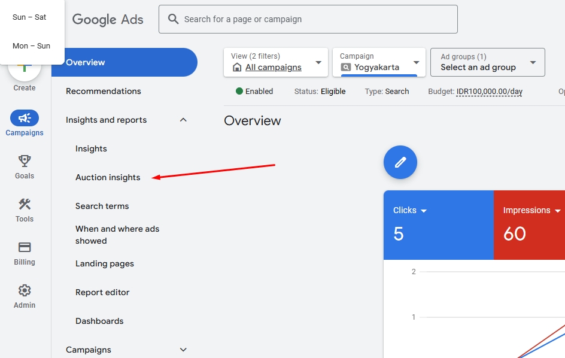Viewport: 565px width, 358px height.
Task: Click the Billing icon
Action: (x=24, y=247)
